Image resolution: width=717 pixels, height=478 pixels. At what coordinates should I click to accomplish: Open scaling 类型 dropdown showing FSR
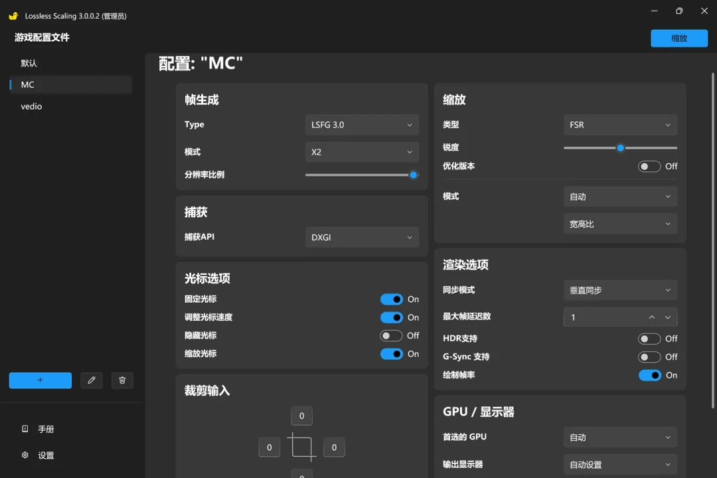pos(620,125)
